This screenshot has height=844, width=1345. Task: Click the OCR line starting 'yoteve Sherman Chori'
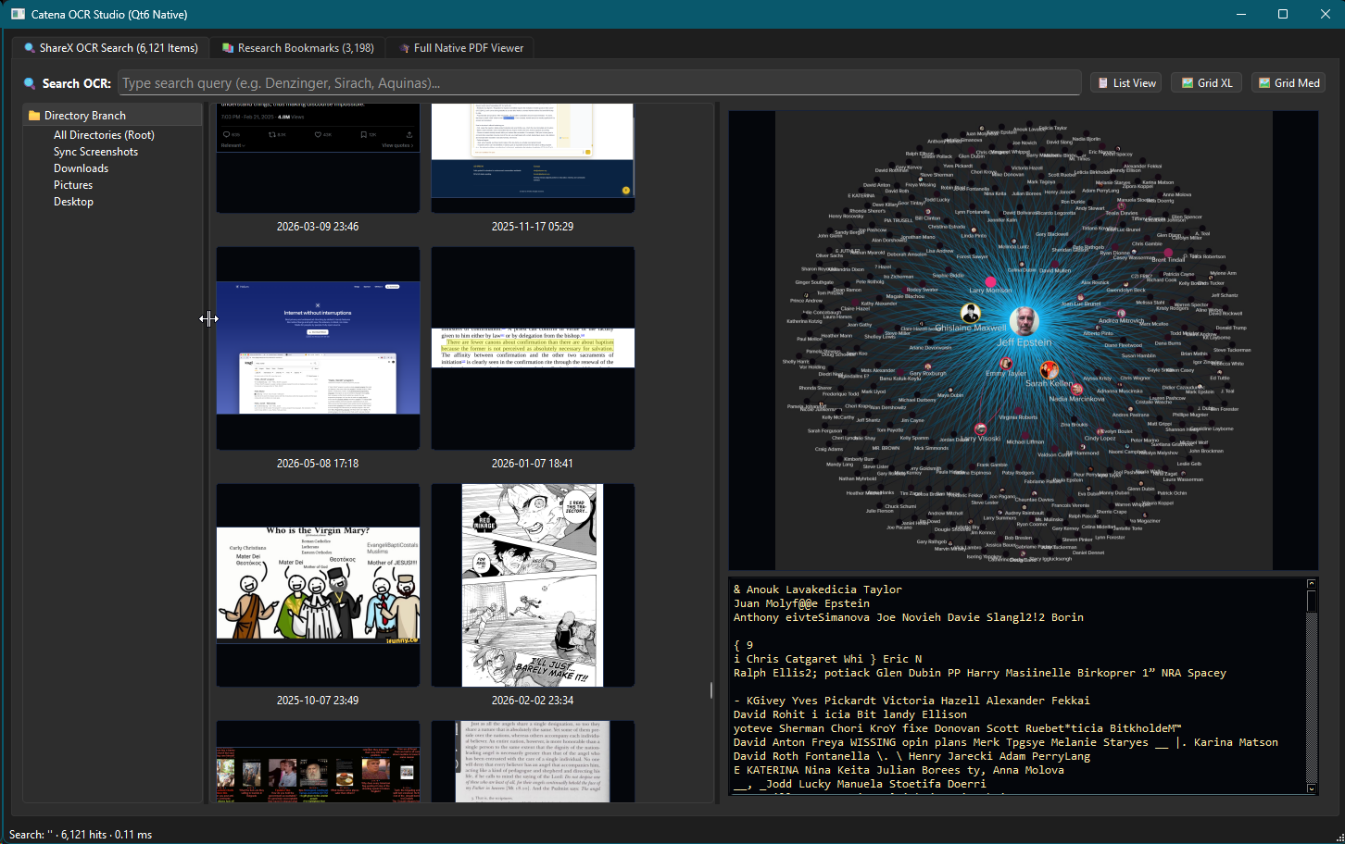tap(958, 728)
